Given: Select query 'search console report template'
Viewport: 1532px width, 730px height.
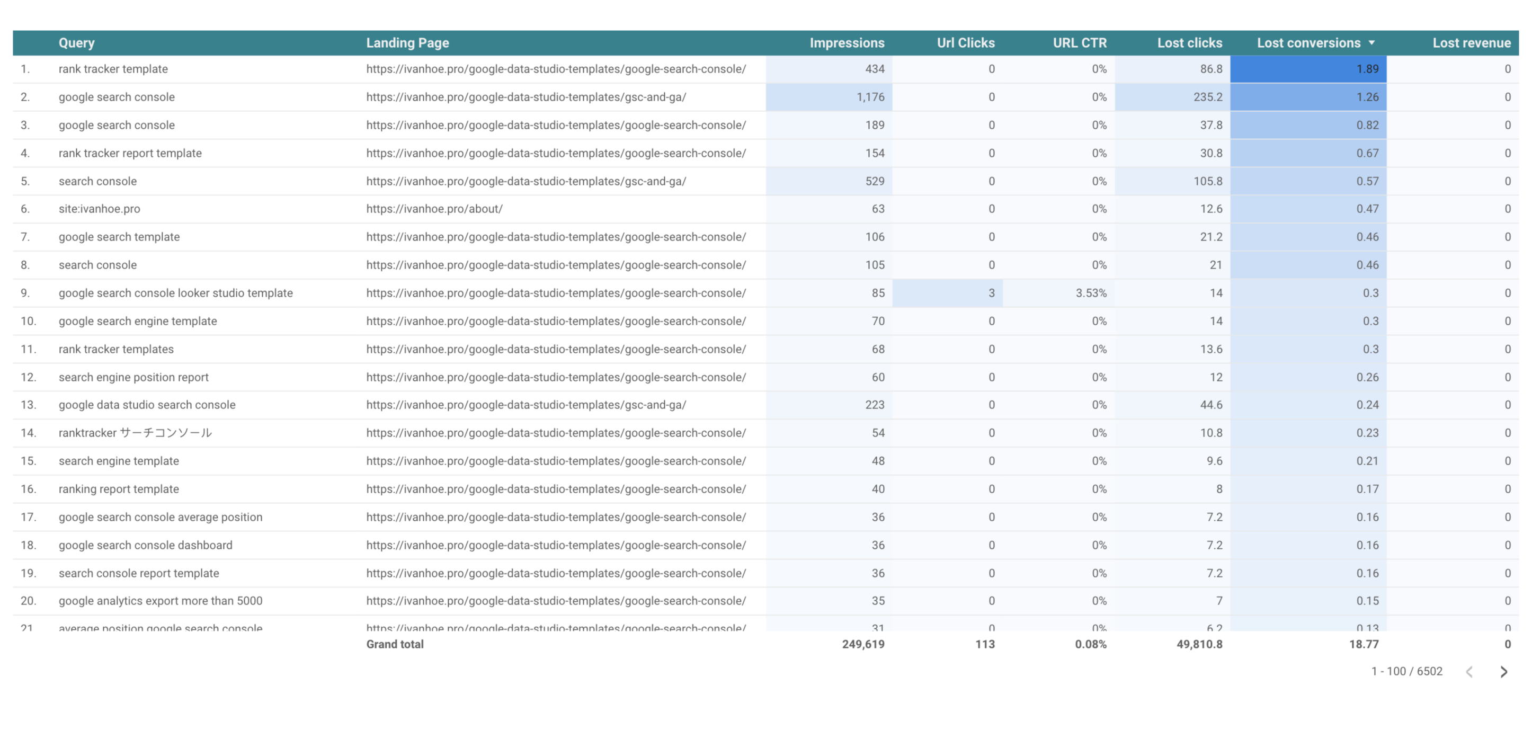Looking at the screenshot, I should (x=139, y=573).
